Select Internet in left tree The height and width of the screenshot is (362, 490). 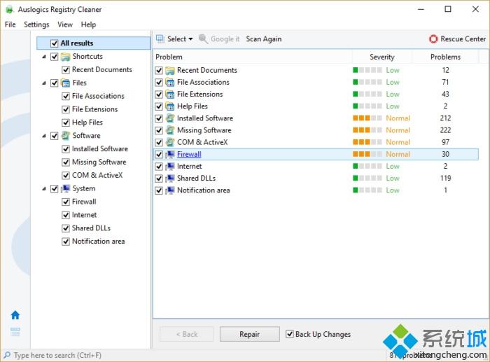85,215
